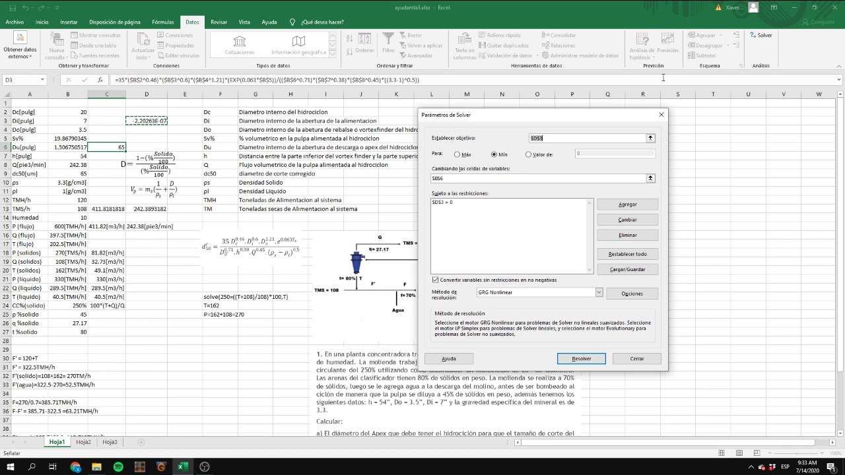845x475 pixels.
Task: Open Chrome from the taskbar
Action: click(75, 467)
